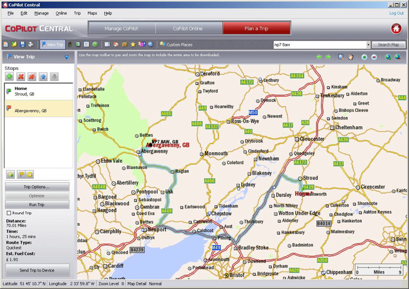Viewport: 409px width, 289px height.
Task: Click the Home marker near Stroud on the map
Action: pos(303,194)
